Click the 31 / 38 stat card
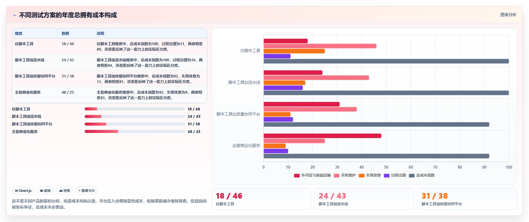The height and width of the screenshot is (222, 529). (x=467, y=199)
